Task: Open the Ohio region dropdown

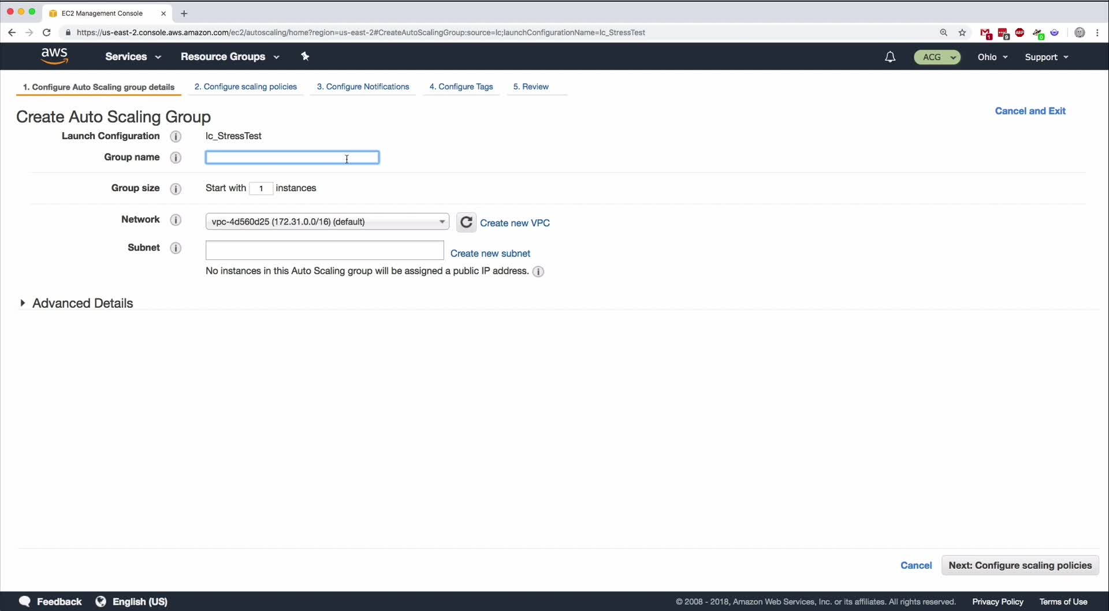Action: point(993,57)
